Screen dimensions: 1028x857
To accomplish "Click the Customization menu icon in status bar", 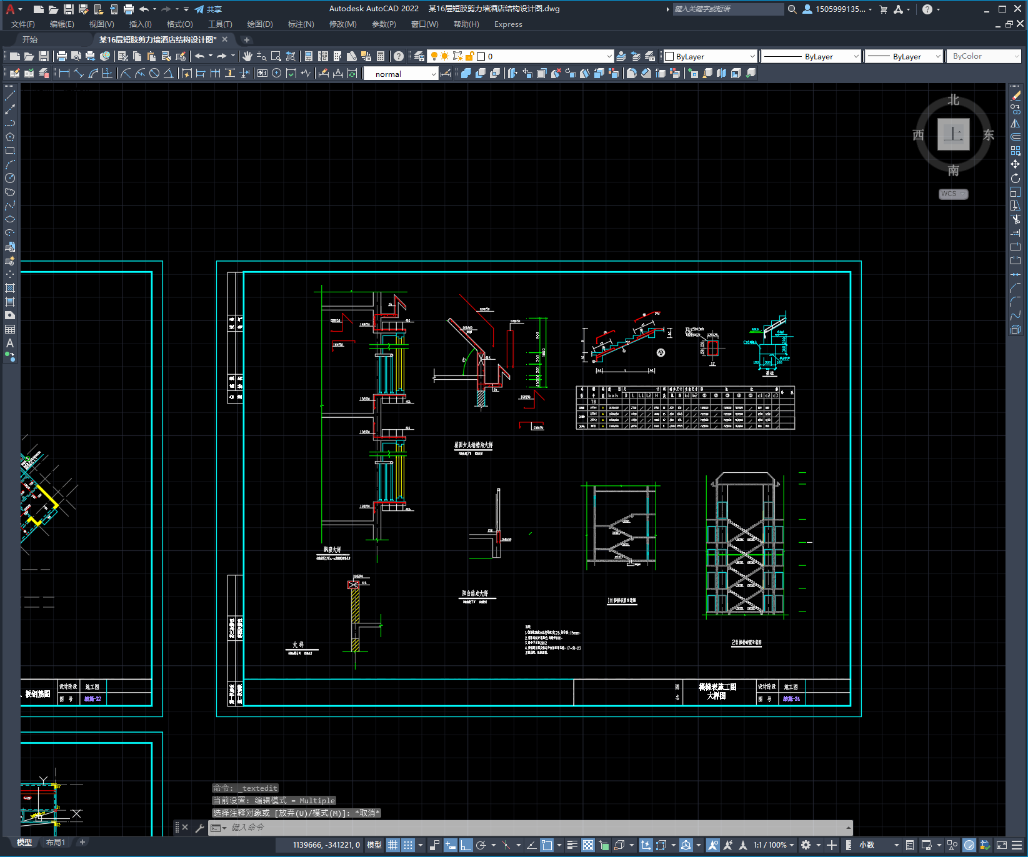I will (x=1018, y=845).
